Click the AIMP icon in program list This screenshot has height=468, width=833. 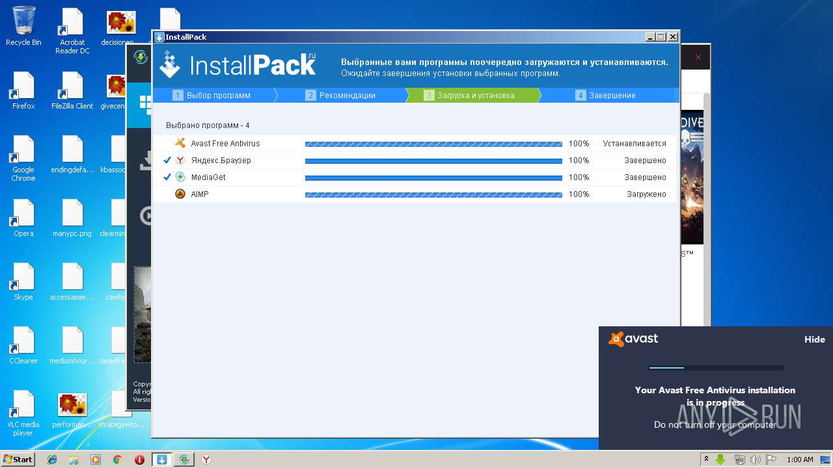180,194
